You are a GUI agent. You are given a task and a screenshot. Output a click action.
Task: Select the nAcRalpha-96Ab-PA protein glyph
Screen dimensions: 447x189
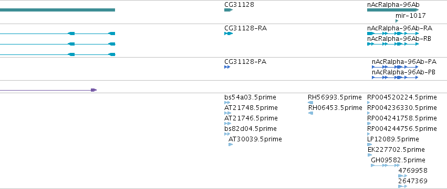point(395,67)
